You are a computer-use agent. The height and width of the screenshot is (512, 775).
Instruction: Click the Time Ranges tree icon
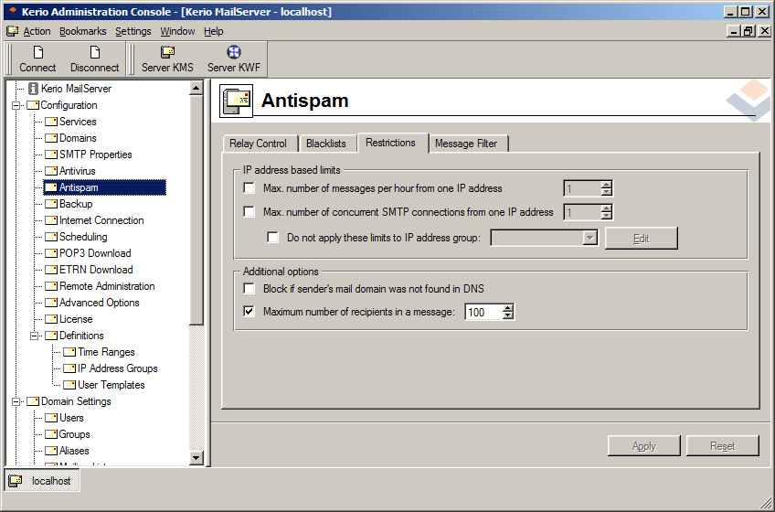tap(69, 352)
